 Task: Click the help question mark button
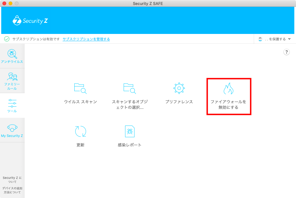pos(286,52)
